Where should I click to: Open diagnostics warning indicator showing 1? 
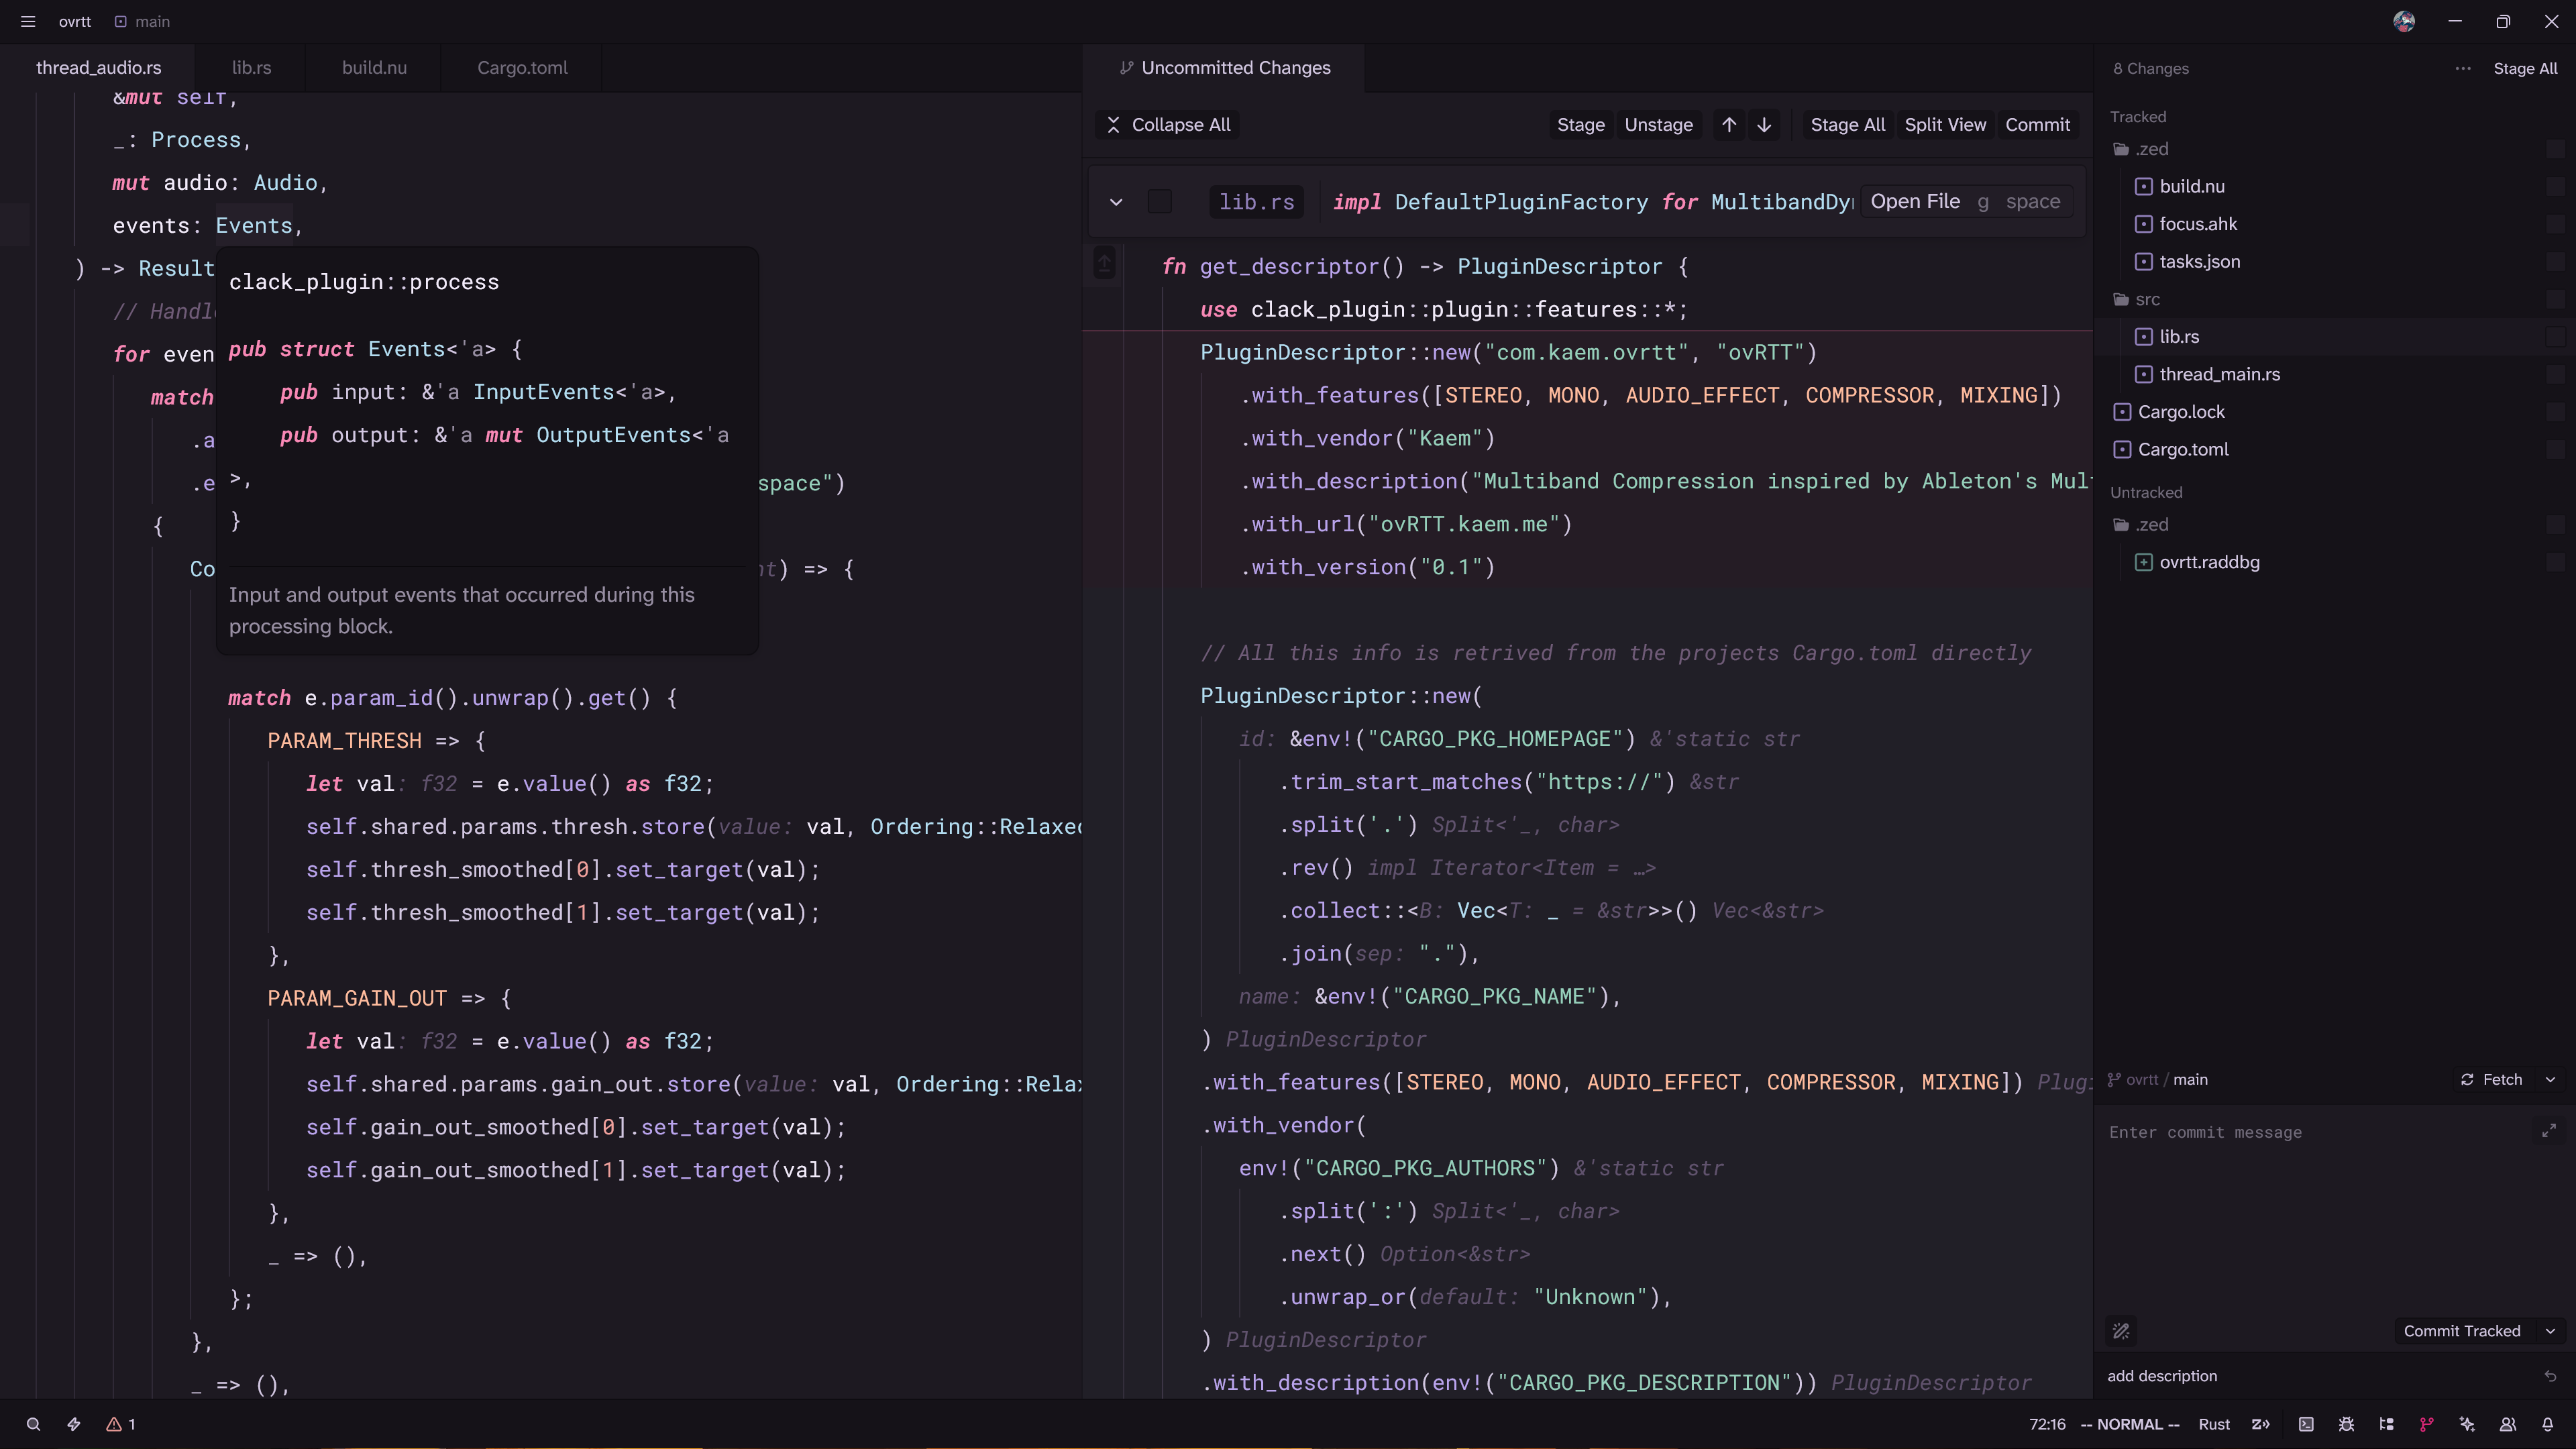tap(121, 1424)
